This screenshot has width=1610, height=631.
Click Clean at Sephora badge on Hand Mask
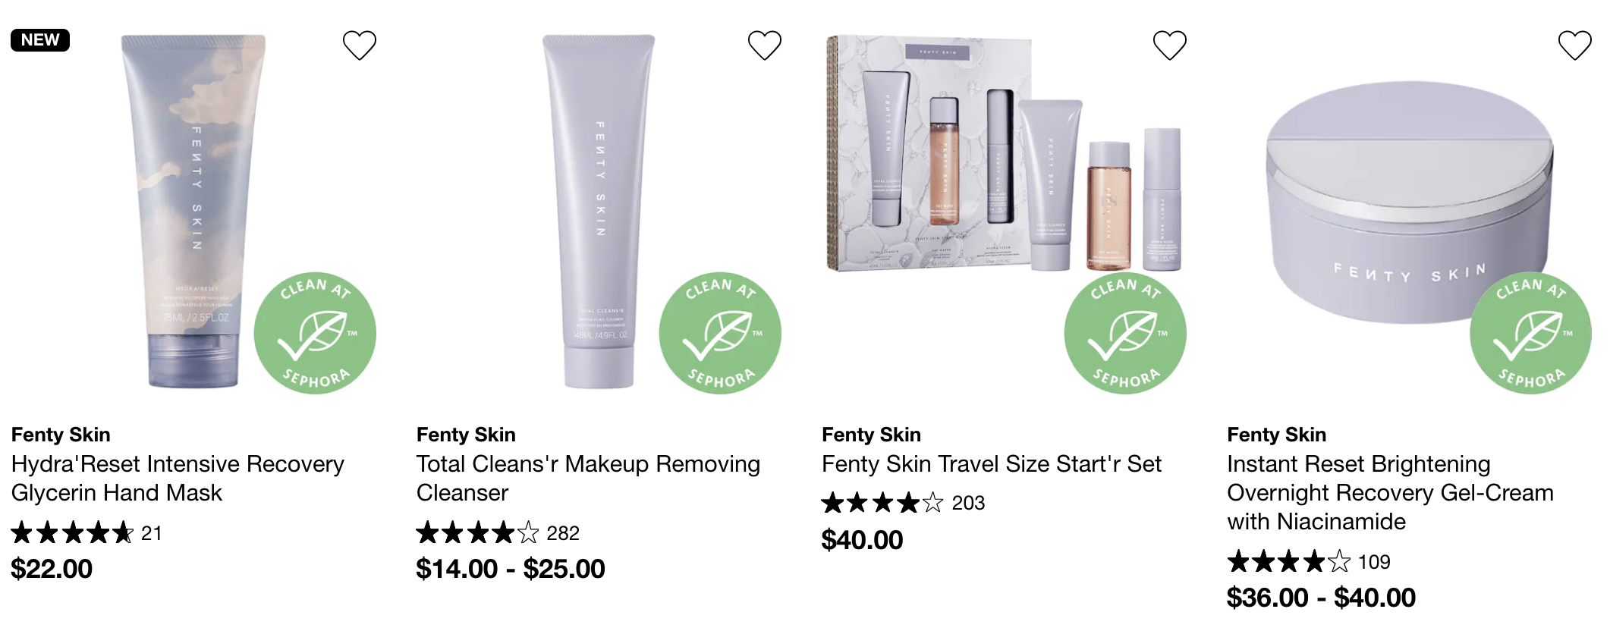pyautogui.click(x=315, y=333)
